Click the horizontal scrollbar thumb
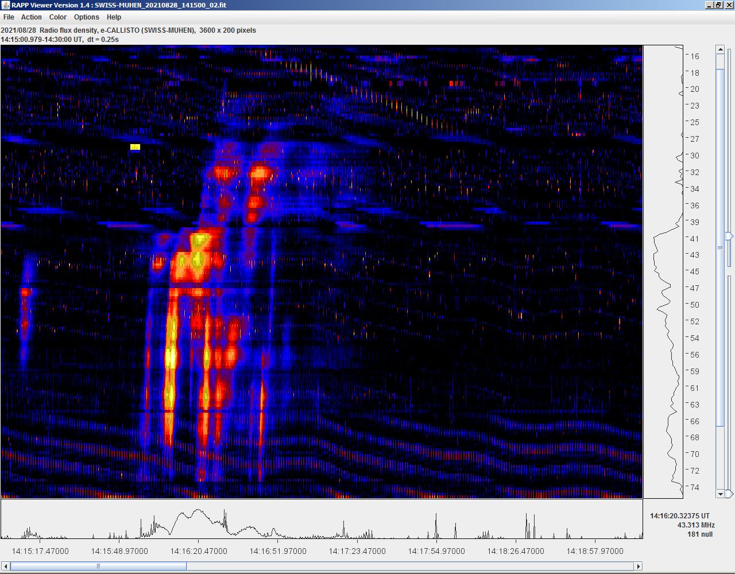The width and height of the screenshot is (735, 574). [98, 566]
